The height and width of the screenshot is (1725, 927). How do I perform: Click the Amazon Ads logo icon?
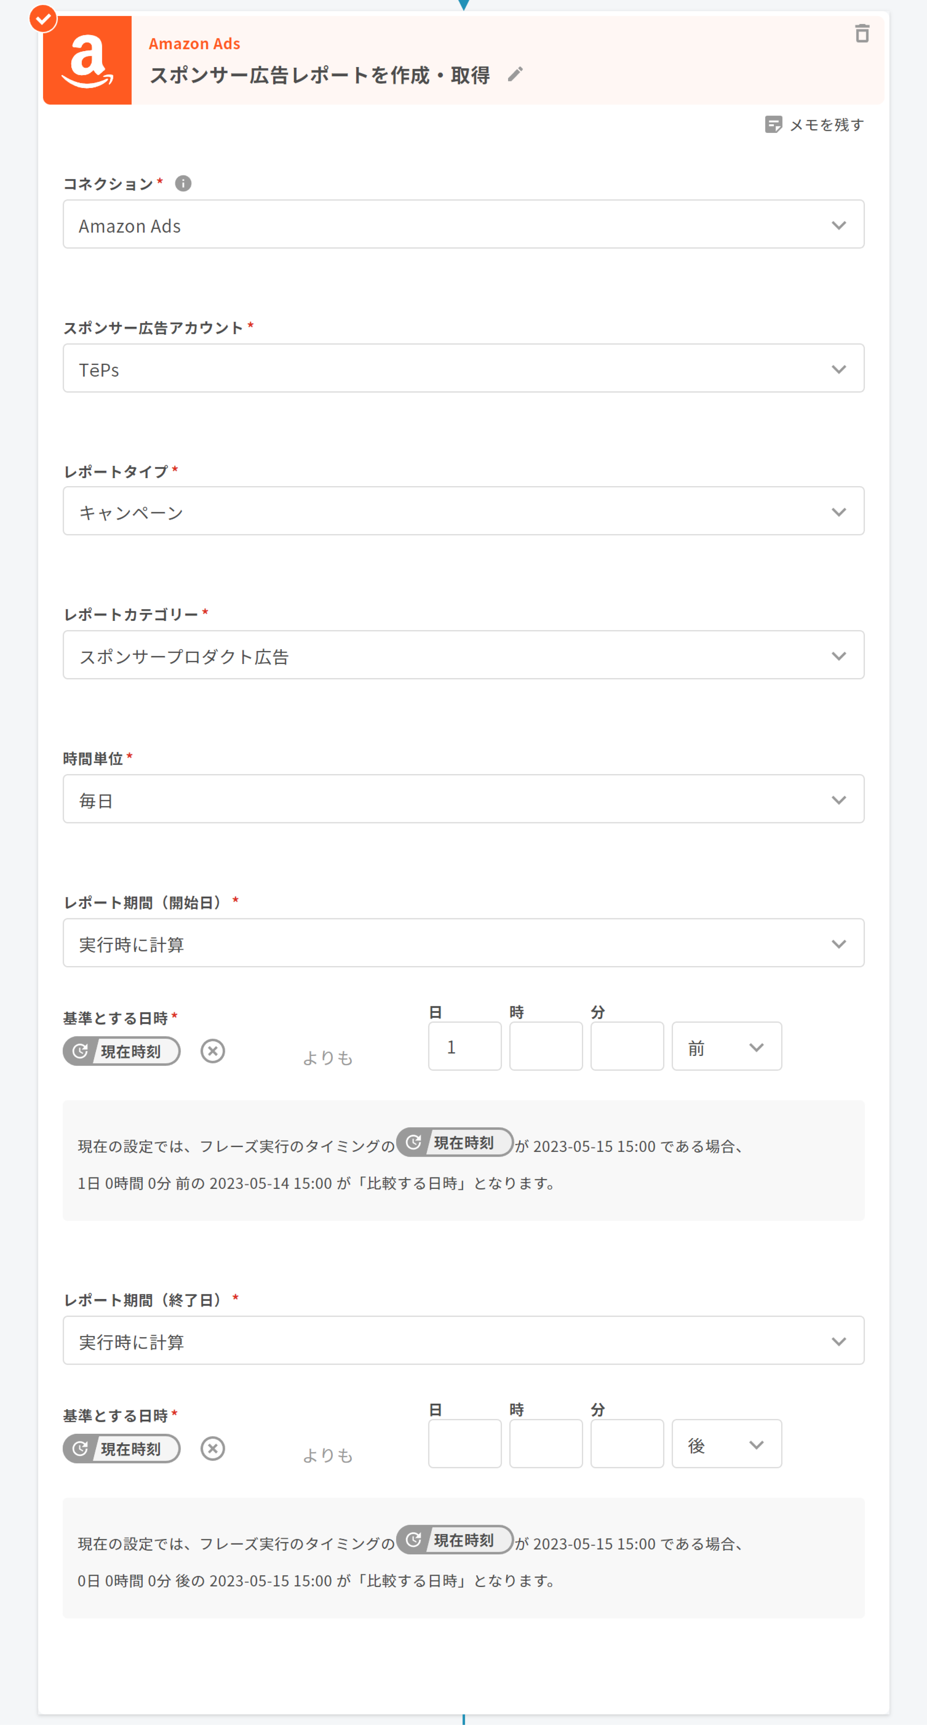pos(87,61)
